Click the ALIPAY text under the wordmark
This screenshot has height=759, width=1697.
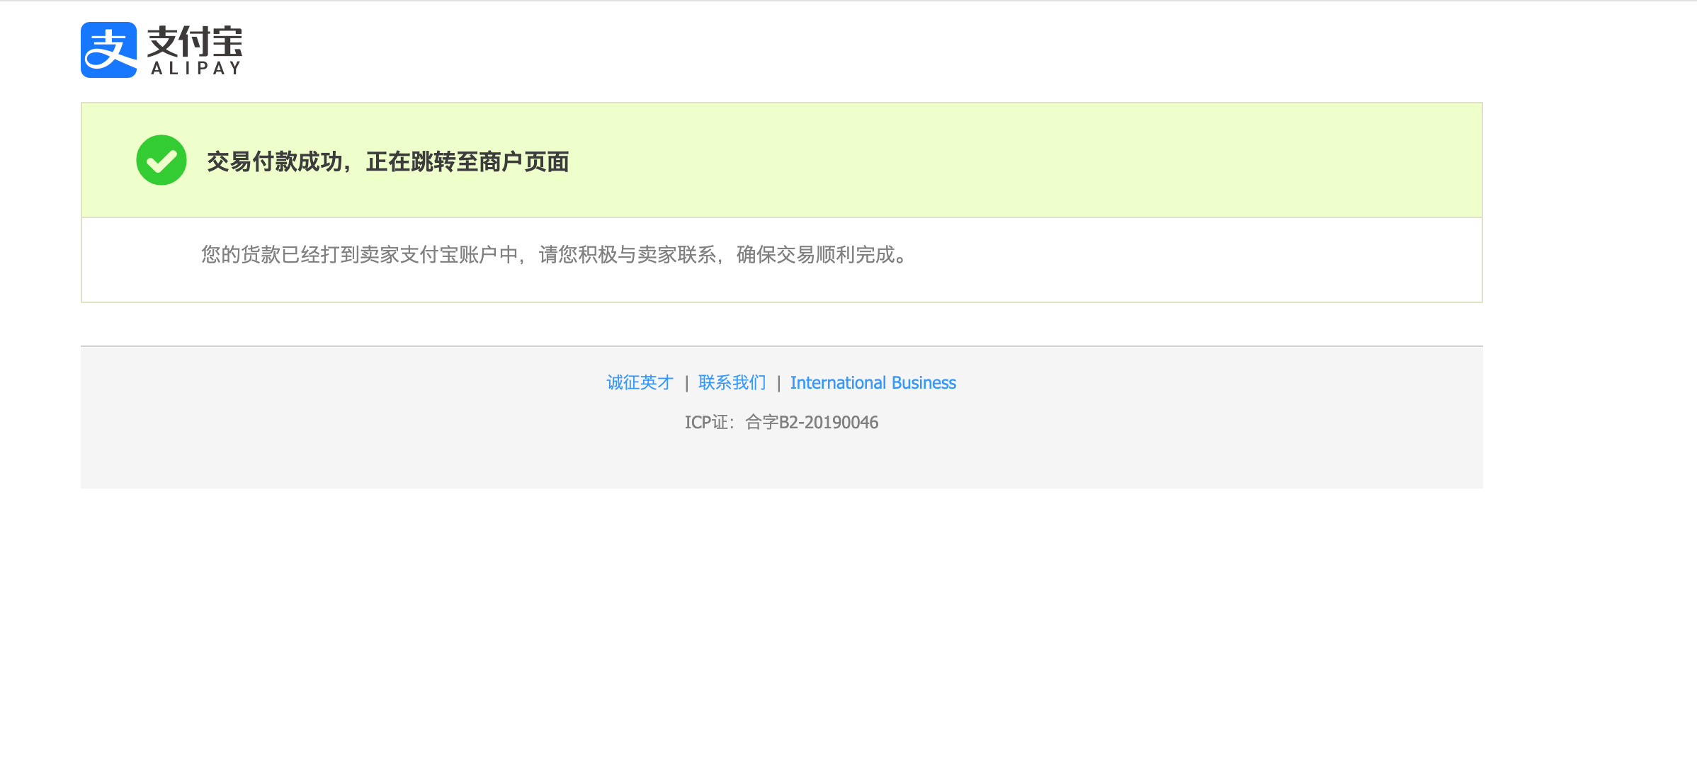tap(196, 69)
